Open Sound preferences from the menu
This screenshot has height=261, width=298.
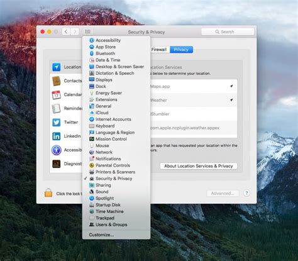pos(116,192)
